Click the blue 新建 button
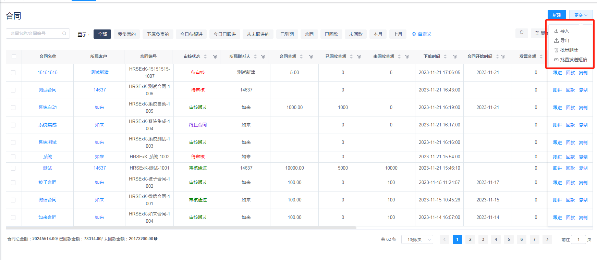The image size is (597, 260). (557, 15)
